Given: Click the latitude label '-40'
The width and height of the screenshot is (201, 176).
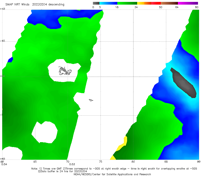Looking at the screenshot, I should [2, 9].
